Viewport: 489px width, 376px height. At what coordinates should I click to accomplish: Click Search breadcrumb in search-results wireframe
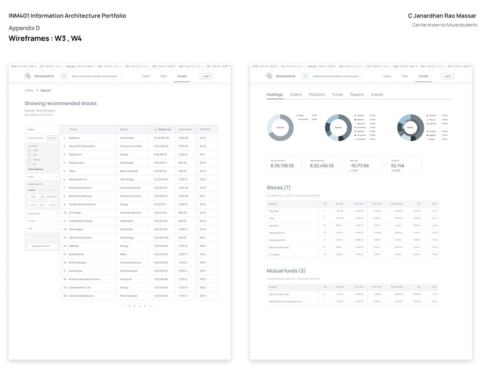(46, 90)
